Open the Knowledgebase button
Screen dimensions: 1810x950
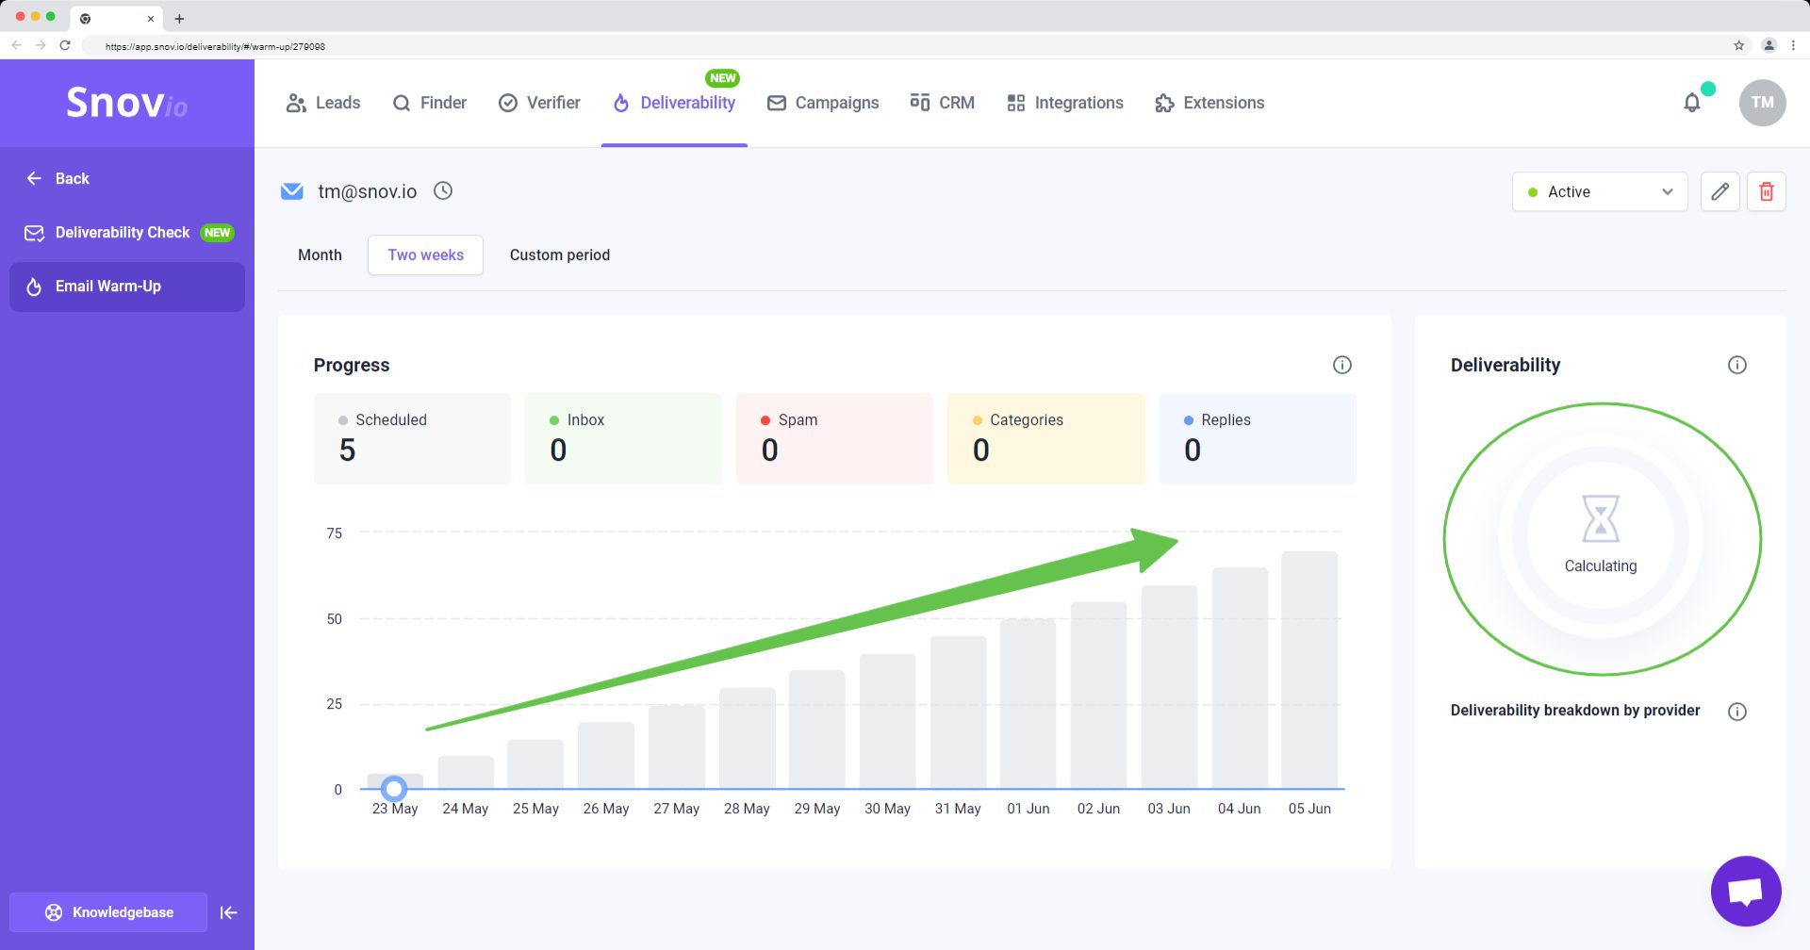coord(108,912)
